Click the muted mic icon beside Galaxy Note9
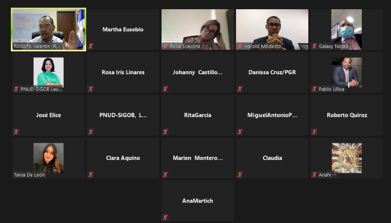 (314, 46)
